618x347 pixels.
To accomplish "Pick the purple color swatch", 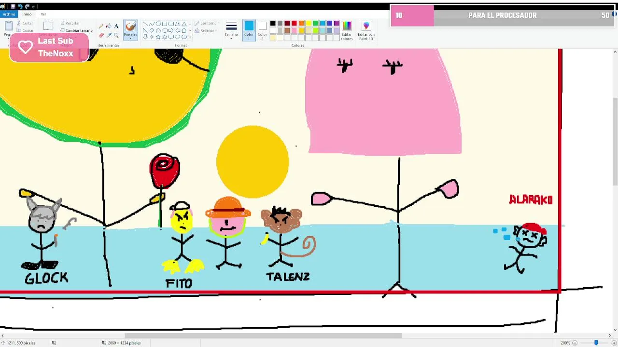I will pos(337,23).
